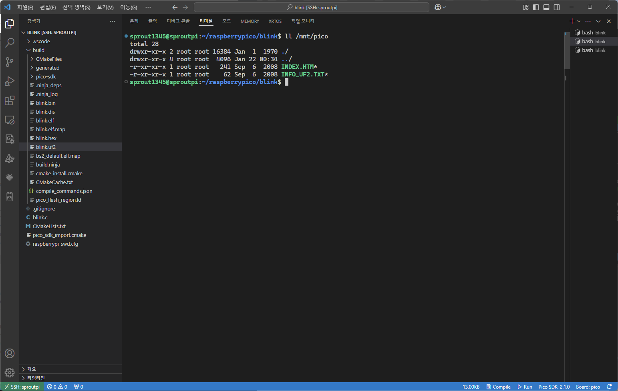Expand the 개요 section

pos(70,369)
